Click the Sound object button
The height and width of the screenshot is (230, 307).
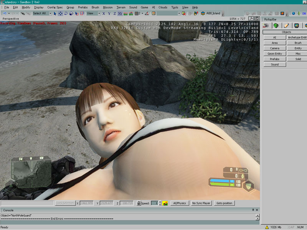click(275, 64)
